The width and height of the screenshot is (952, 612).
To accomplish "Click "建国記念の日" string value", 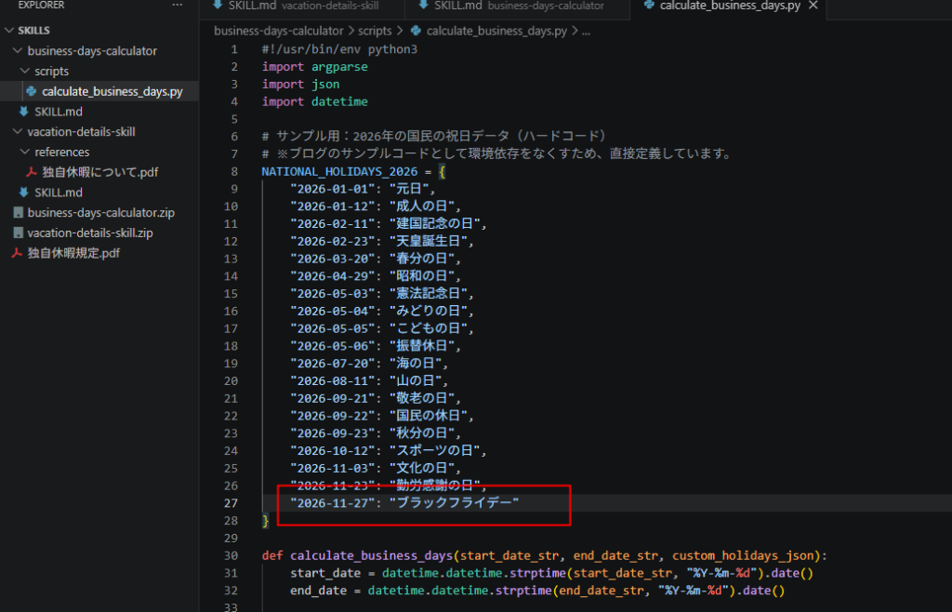I will coord(435,224).
